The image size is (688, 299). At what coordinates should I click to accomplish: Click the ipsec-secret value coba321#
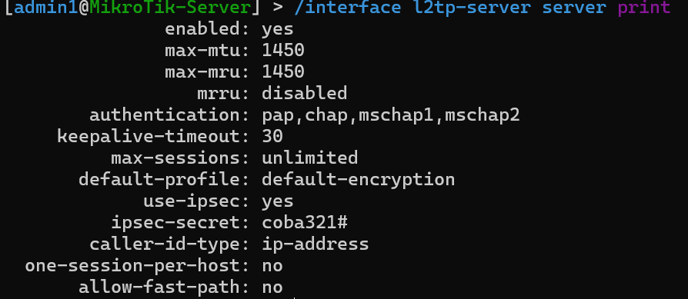[305, 223]
